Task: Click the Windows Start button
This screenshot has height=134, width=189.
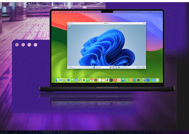Action: [94, 67]
